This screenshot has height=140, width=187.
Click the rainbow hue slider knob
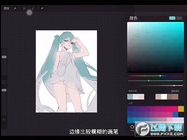[x=160, y=76]
